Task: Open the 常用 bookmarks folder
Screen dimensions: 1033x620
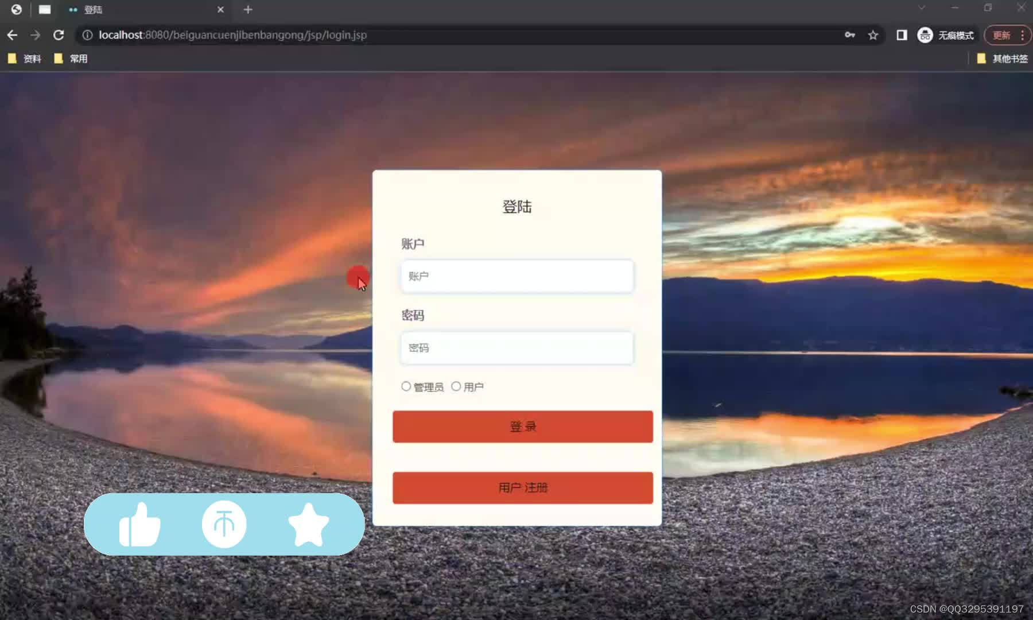Action: pyautogui.click(x=71, y=59)
